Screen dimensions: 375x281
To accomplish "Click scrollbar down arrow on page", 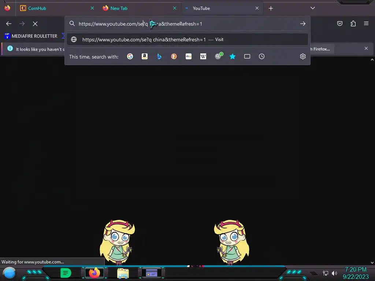I will pos(372,263).
